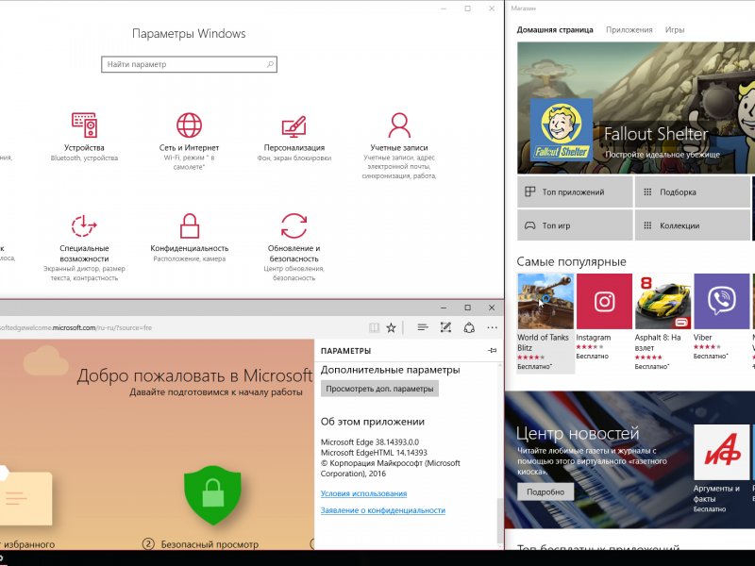
Task: Switch to Приложения tab in Store
Action: click(x=629, y=30)
